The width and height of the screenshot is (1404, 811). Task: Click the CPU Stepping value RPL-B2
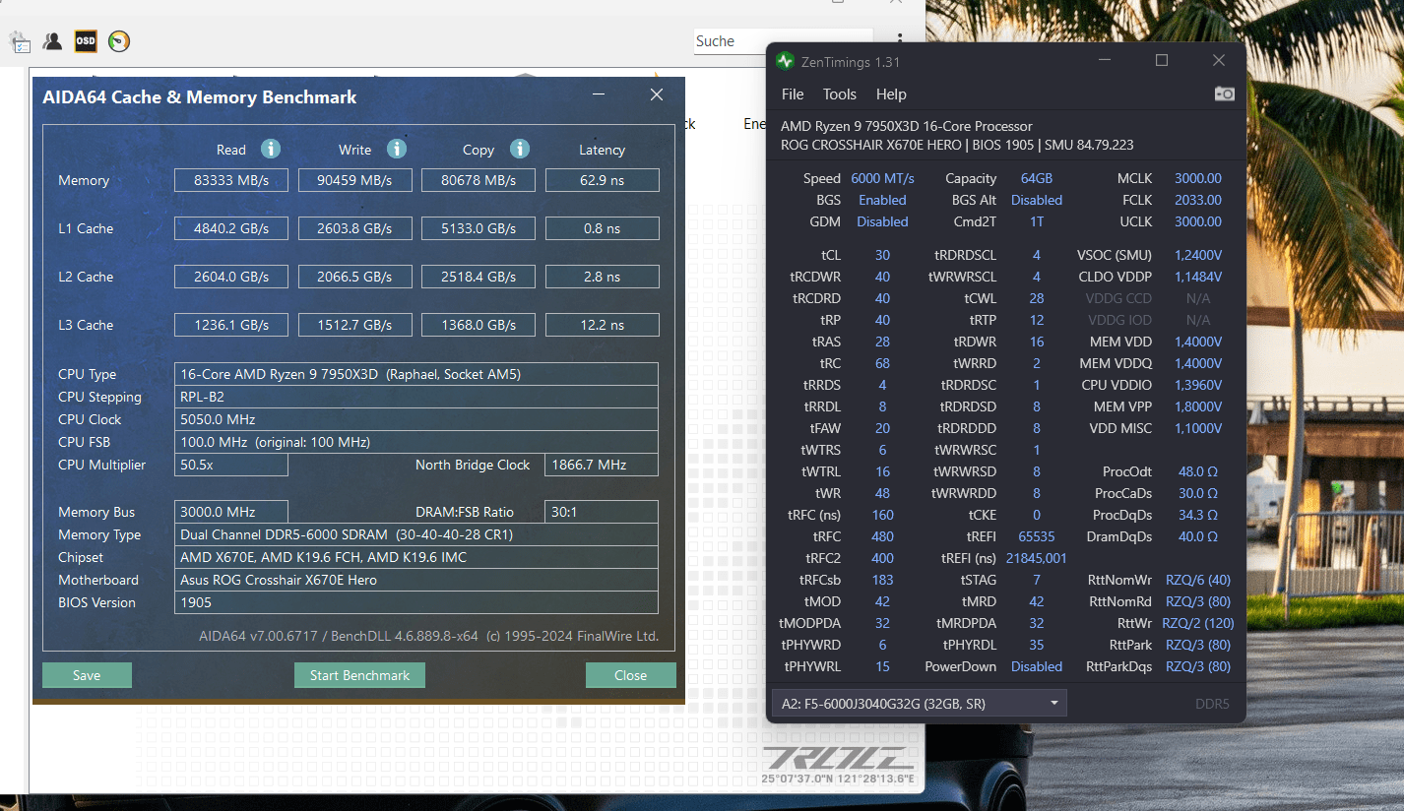click(x=416, y=397)
